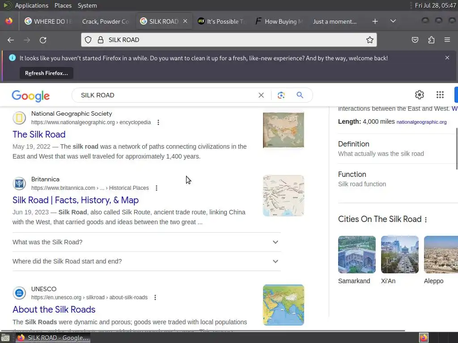Open more options for National Geographic result
Viewport: 458px width, 343px height.
[158, 122]
